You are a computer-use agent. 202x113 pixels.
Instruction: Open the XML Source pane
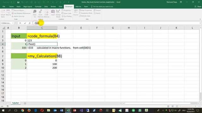(x=76, y=13)
